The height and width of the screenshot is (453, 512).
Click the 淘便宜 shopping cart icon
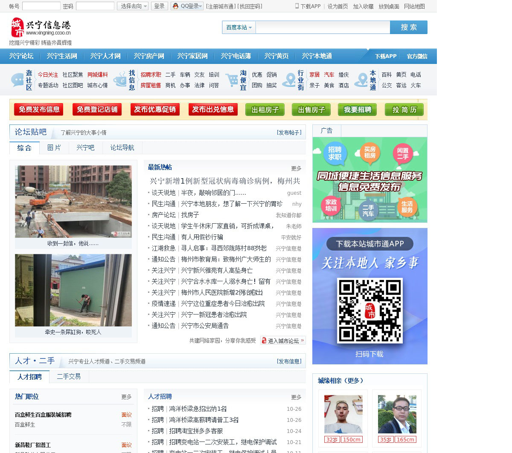tap(232, 80)
